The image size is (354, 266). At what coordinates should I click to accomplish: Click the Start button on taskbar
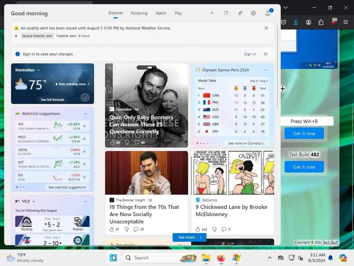(x=113, y=258)
